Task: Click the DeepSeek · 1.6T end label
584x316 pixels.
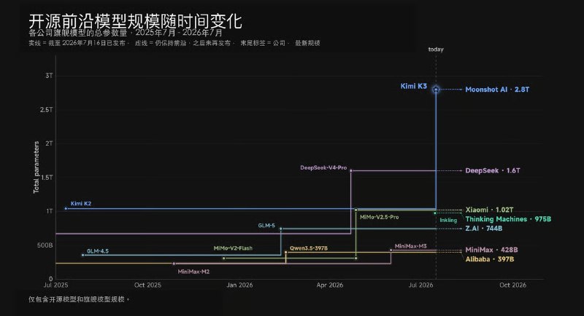Action: click(x=493, y=171)
